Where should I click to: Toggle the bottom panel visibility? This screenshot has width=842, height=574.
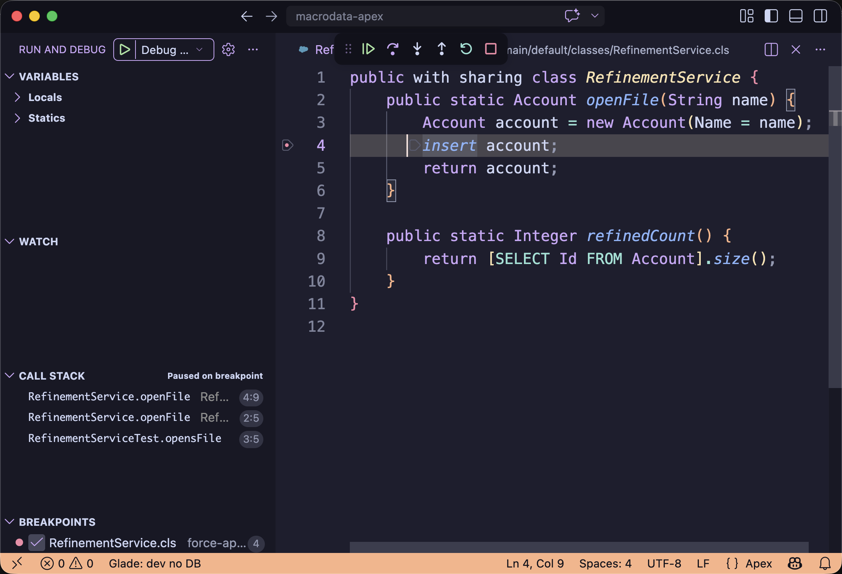[x=796, y=16]
